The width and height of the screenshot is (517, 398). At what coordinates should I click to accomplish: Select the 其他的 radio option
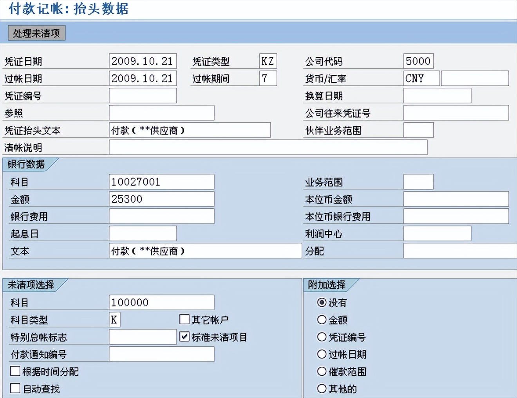[322, 389]
